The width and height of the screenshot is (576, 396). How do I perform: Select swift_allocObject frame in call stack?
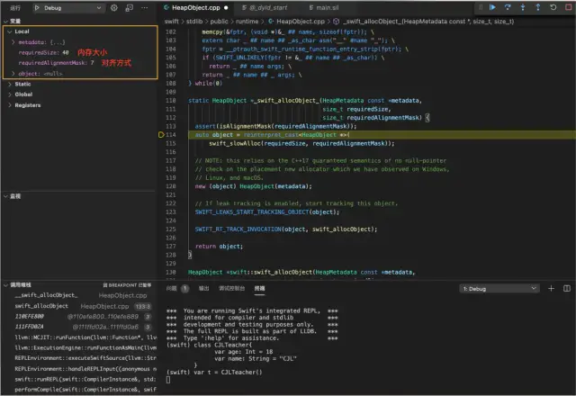pyautogui.click(x=41, y=306)
